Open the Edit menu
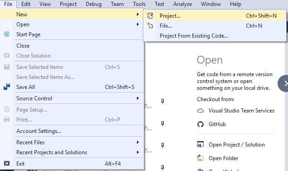 26,4
